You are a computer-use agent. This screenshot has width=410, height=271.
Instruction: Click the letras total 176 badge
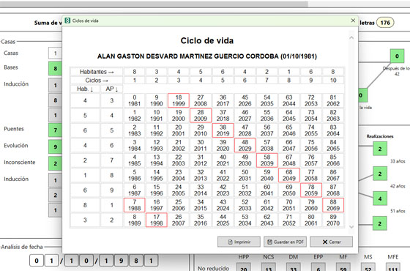[385, 23]
